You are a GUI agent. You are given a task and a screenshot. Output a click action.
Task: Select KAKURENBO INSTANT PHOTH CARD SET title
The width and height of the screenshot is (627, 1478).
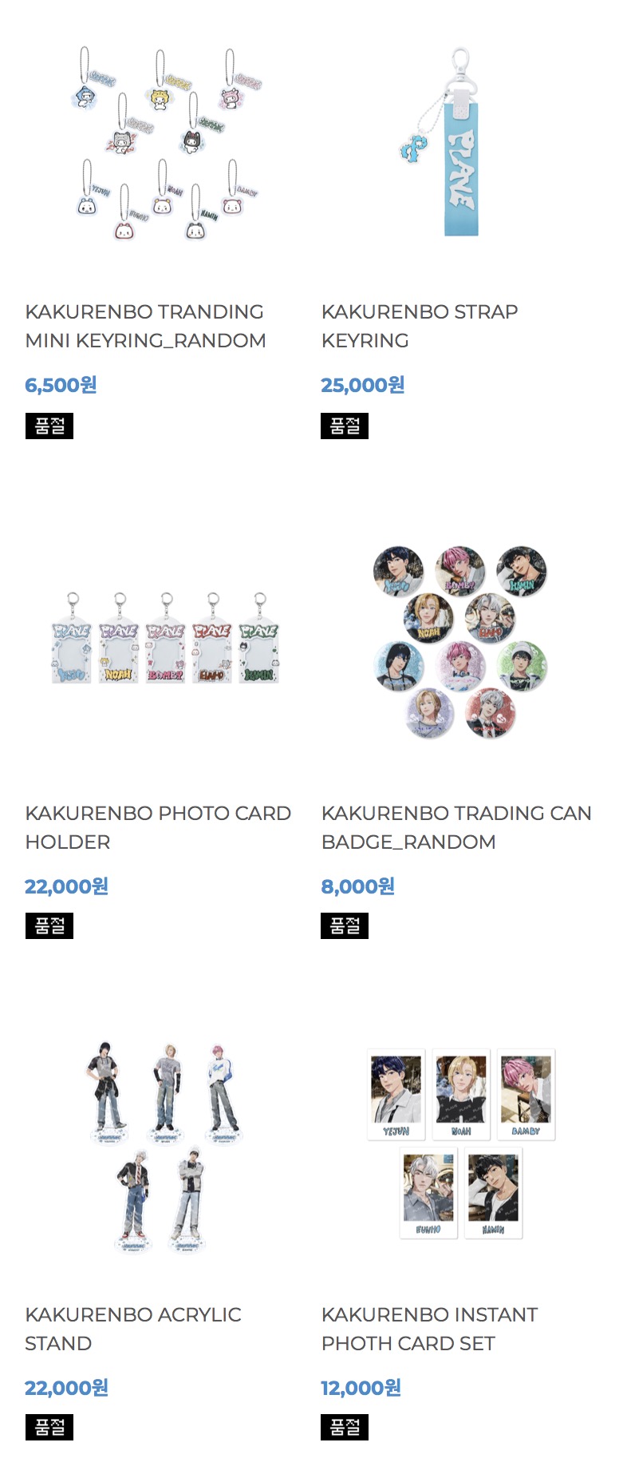(430, 1329)
